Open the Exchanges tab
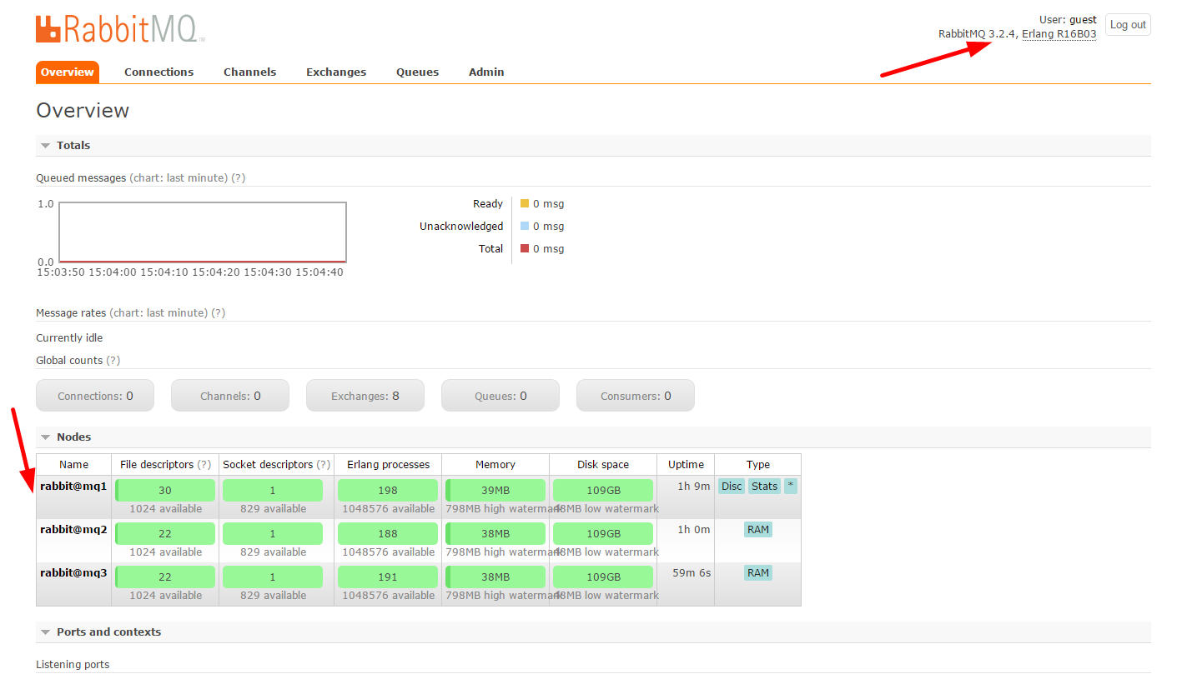Screen dimensions: 1187x679 (x=336, y=72)
